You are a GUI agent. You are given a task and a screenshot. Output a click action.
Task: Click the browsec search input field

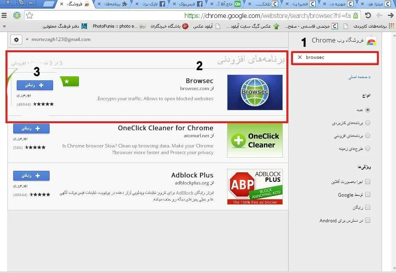click(x=335, y=58)
